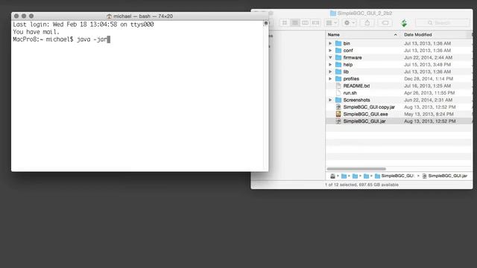
Task: Select the firmware folder icon
Action: (x=338, y=57)
